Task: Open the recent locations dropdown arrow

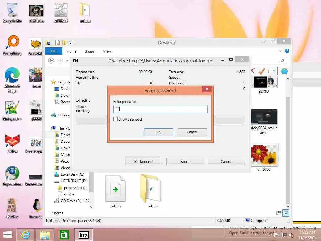Action: [67, 61]
